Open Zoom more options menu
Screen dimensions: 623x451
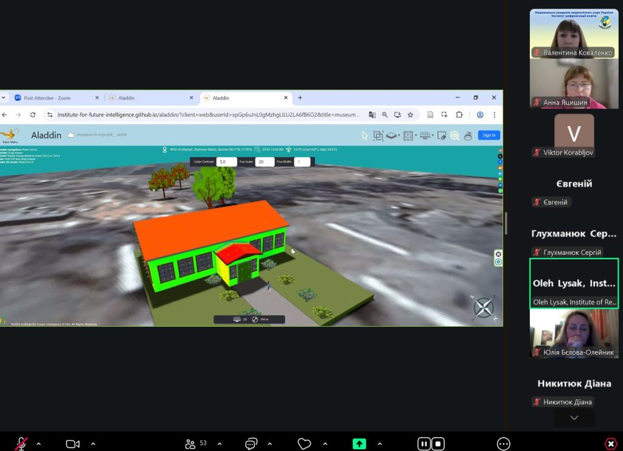coord(503,444)
